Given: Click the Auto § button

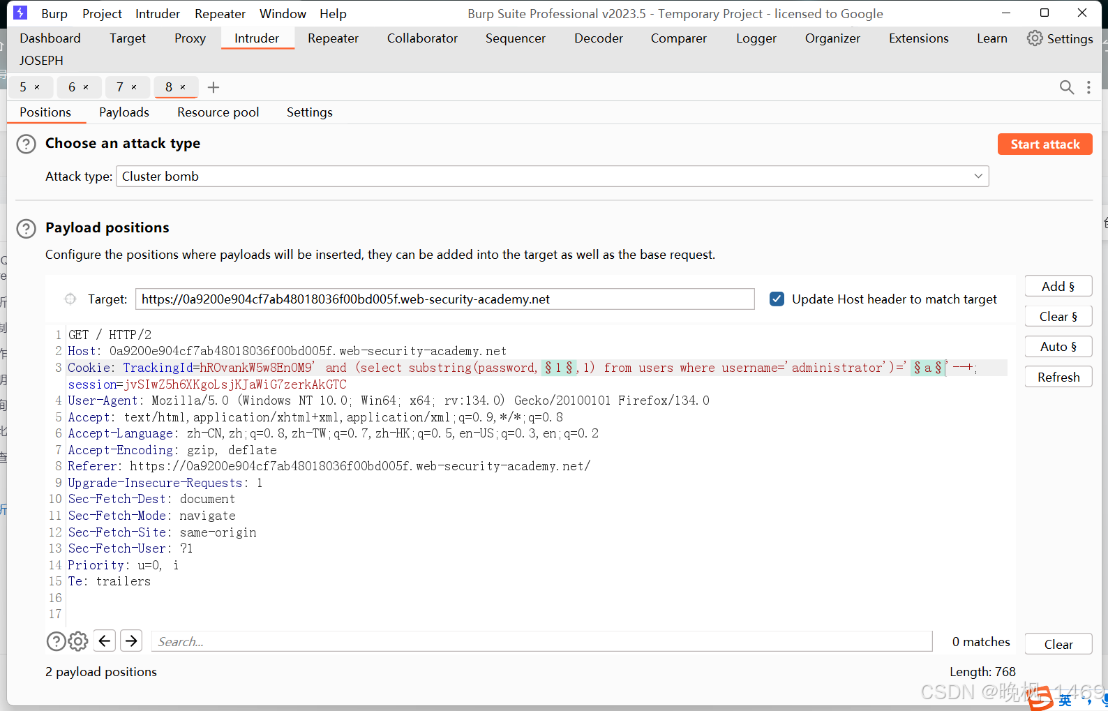Looking at the screenshot, I should [1058, 347].
